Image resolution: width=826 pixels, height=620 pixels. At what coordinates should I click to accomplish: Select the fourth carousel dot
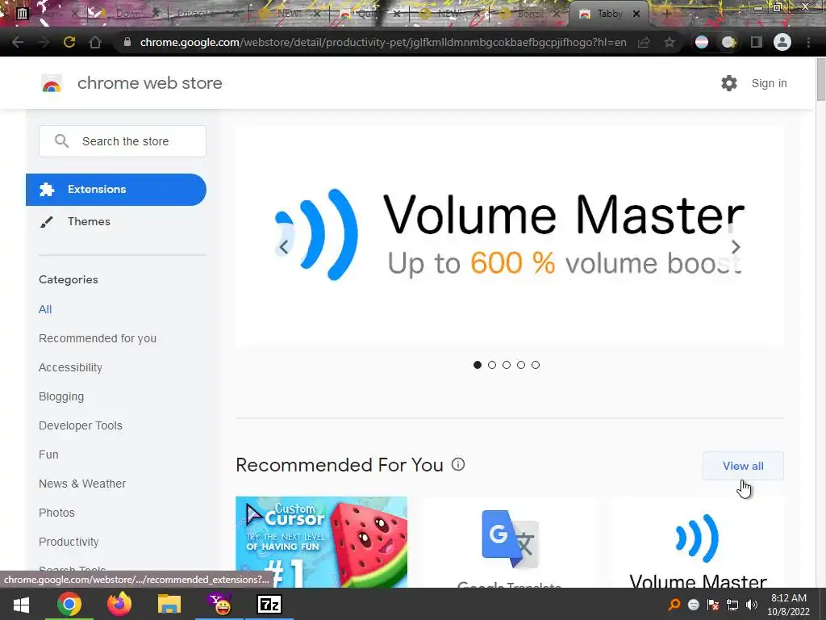pyautogui.click(x=521, y=365)
